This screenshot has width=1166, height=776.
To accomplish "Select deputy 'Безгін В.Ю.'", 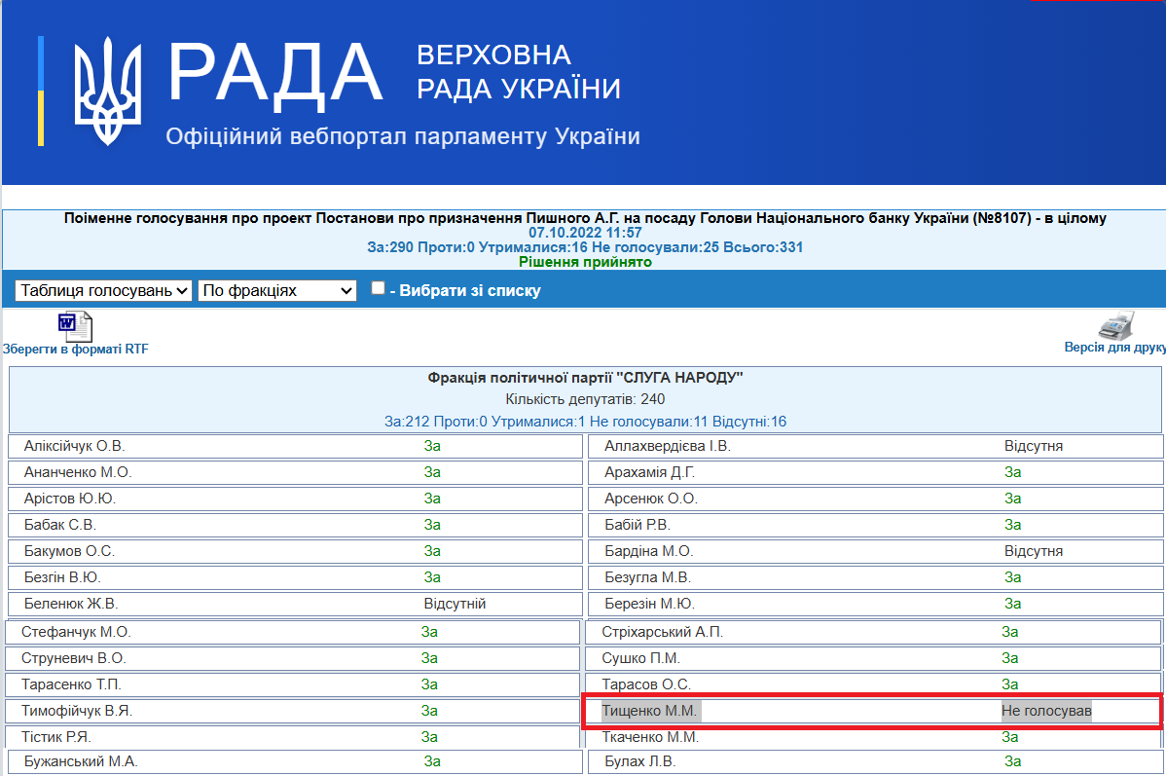I will [62, 577].
